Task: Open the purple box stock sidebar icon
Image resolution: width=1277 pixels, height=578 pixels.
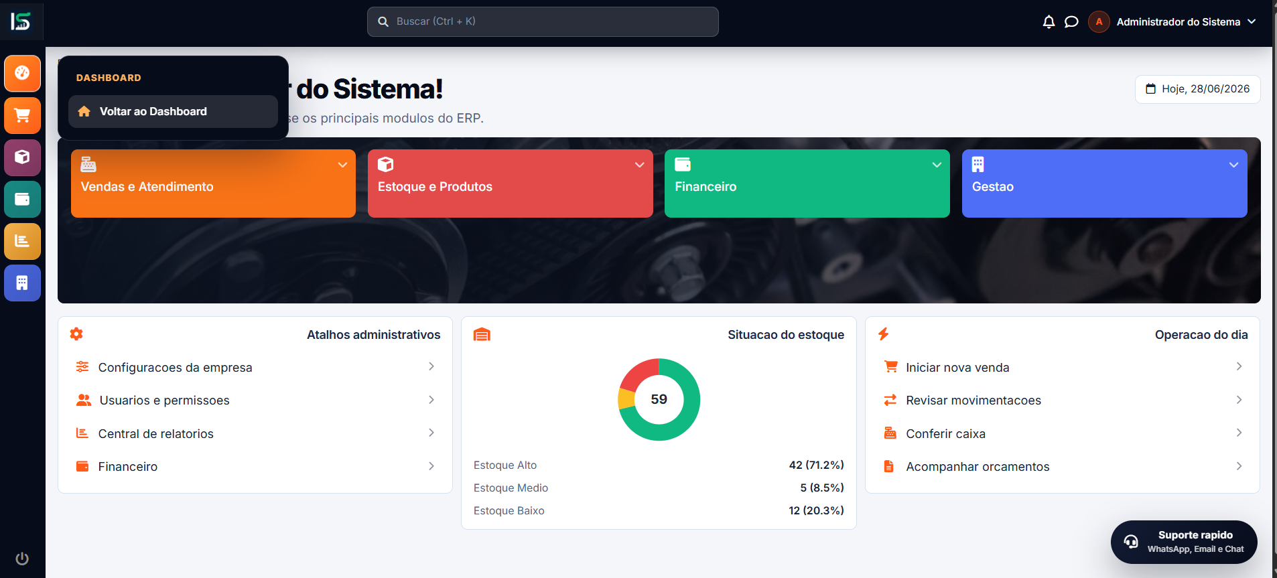Action: (x=22, y=157)
